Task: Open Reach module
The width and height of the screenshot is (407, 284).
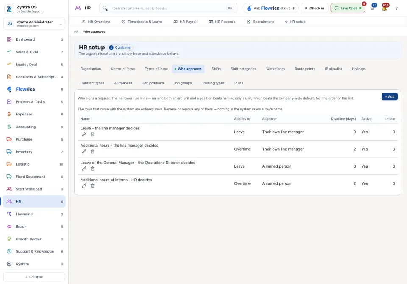Action: pos(34,227)
